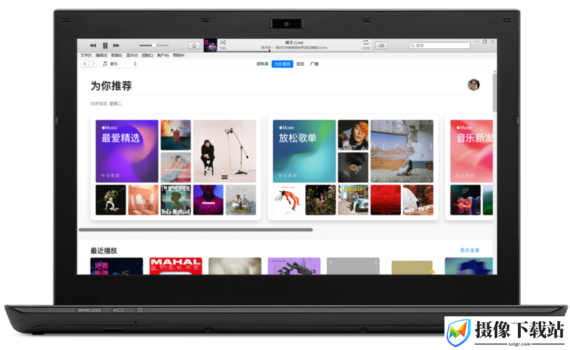Image resolution: width=570 pixels, height=350 pixels.
Task: Open the 帐户(A) menu
Action: pyautogui.click(x=163, y=55)
